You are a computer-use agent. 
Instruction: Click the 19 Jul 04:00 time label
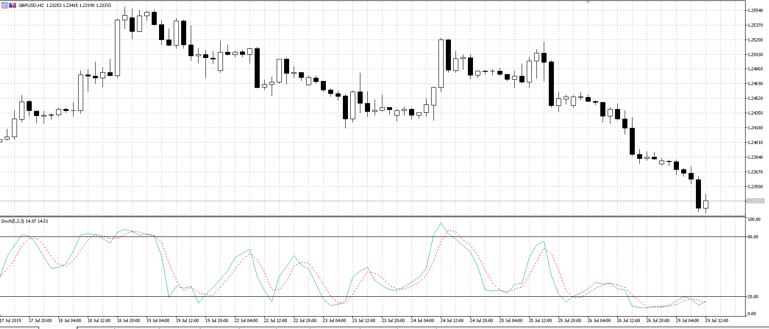(x=158, y=321)
